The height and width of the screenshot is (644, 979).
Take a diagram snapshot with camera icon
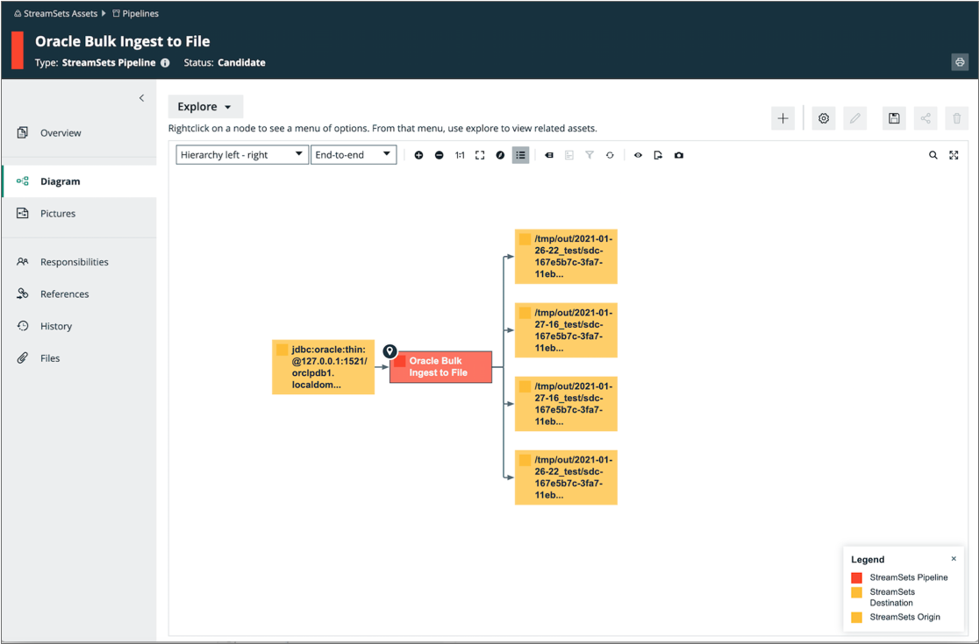pos(679,155)
